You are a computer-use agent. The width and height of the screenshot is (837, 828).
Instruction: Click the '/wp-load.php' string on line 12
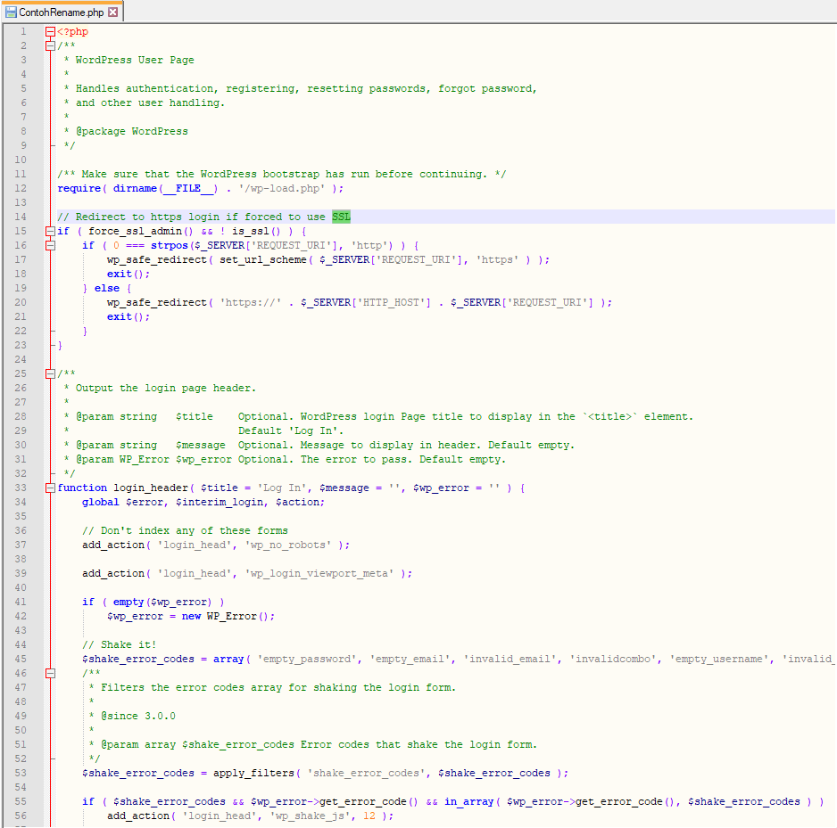click(282, 189)
